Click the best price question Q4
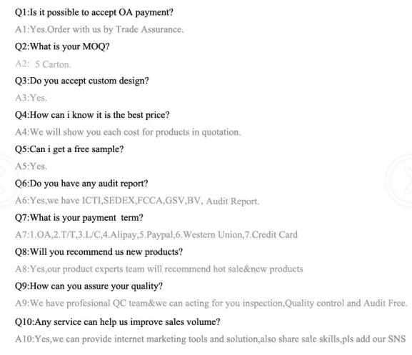The height and width of the screenshot is (355, 412). pos(92,115)
